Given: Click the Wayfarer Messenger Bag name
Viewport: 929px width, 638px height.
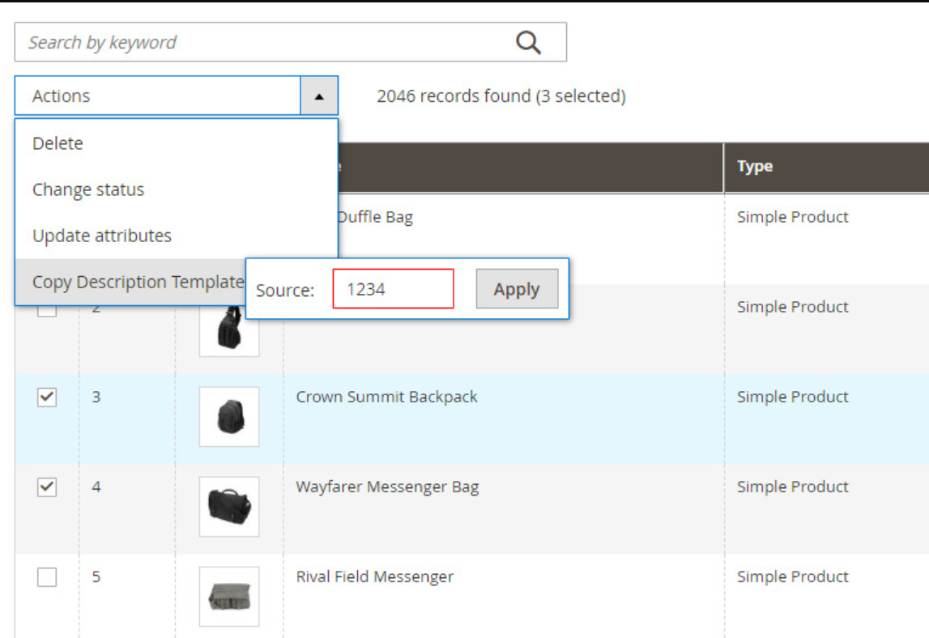Looking at the screenshot, I should [x=387, y=487].
